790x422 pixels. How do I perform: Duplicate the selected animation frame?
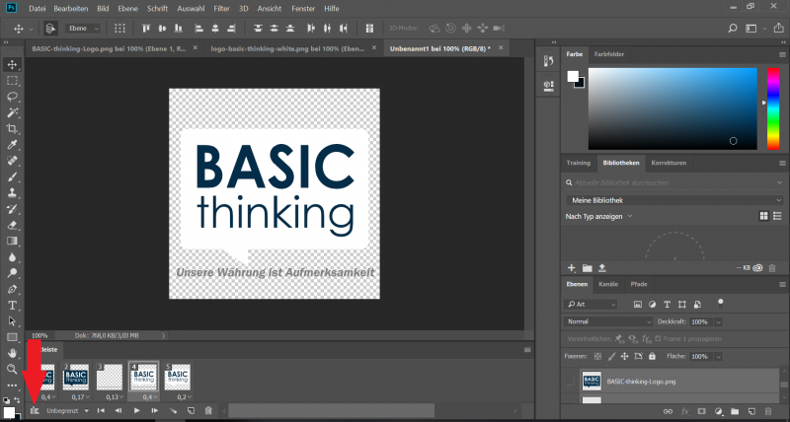pos(191,411)
